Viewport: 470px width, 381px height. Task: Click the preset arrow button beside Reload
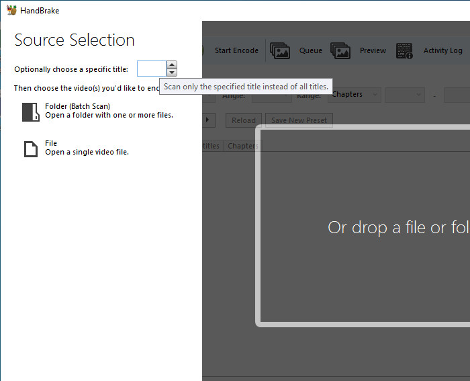tap(209, 120)
